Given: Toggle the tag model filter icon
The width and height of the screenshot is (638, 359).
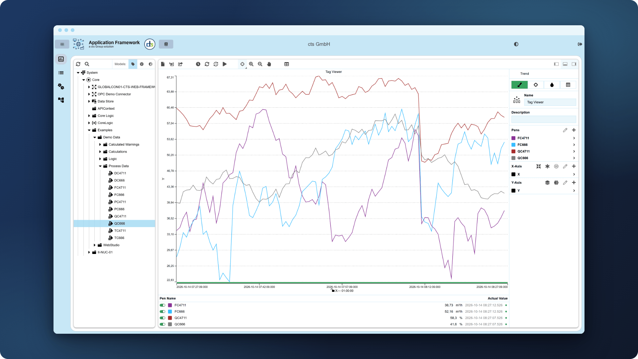Looking at the screenshot, I should coord(133,64).
